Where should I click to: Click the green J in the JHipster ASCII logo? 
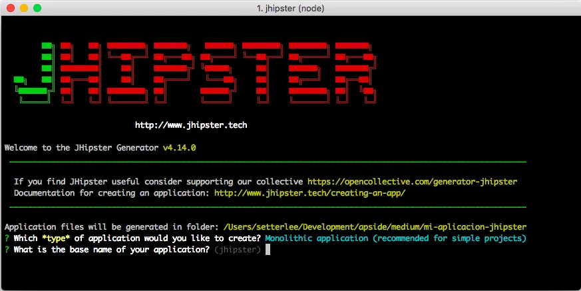(x=34, y=73)
